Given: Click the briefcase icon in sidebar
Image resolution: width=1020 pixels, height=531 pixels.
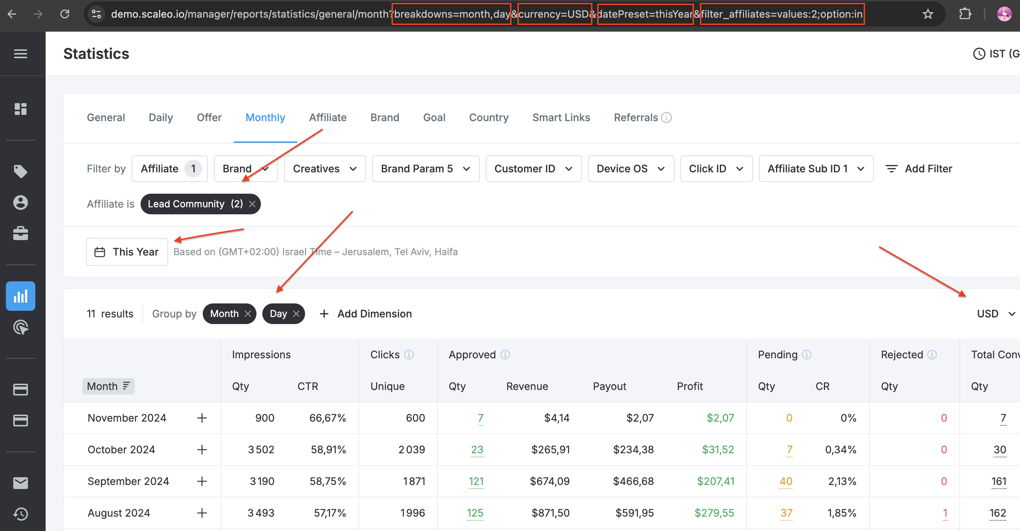Looking at the screenshot, I should [21, 233].
